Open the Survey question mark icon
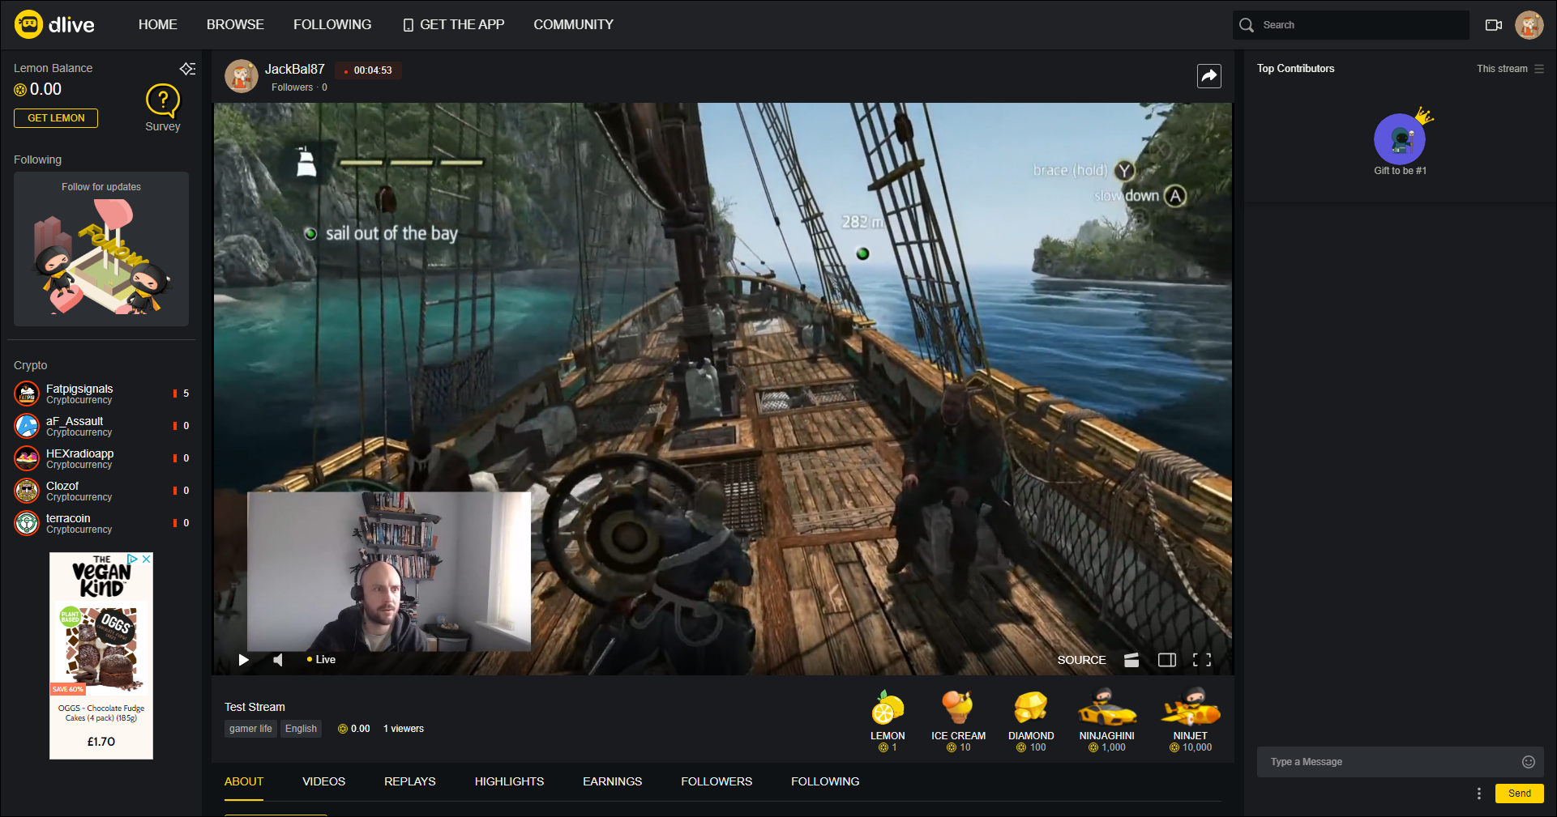Image resolution: width=1557 pixels, height=817 pixels. point(162,100)
